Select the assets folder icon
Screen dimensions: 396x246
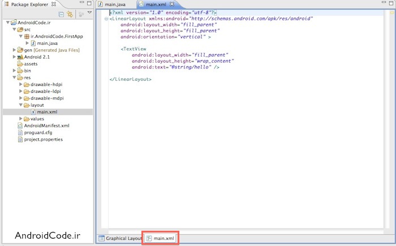click(x=19, y=64)
